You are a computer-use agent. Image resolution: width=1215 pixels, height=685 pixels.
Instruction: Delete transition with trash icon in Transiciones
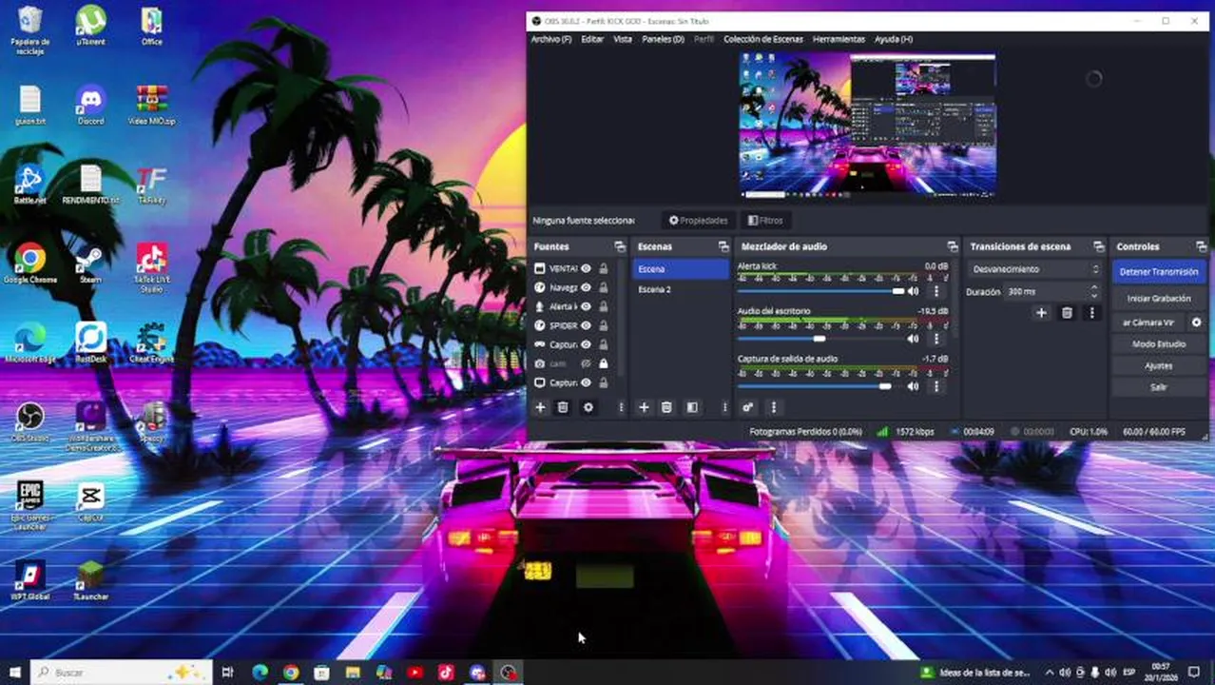[1067, 313]
